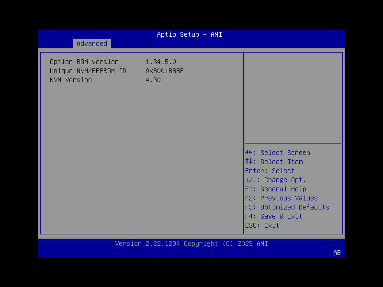Click the copyright version text
The width and height of the screenshot is (383, 287).
191,243
